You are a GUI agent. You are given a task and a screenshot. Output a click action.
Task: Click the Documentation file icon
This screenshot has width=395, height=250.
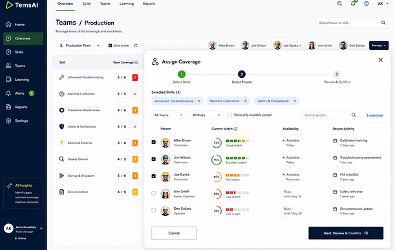click(x=61, y=192)
